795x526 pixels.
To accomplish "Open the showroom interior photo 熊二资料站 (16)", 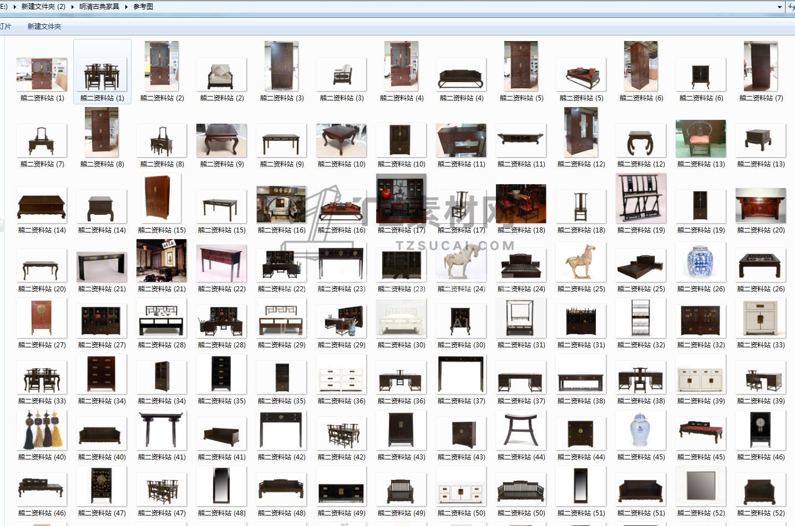I will (281, 205).
